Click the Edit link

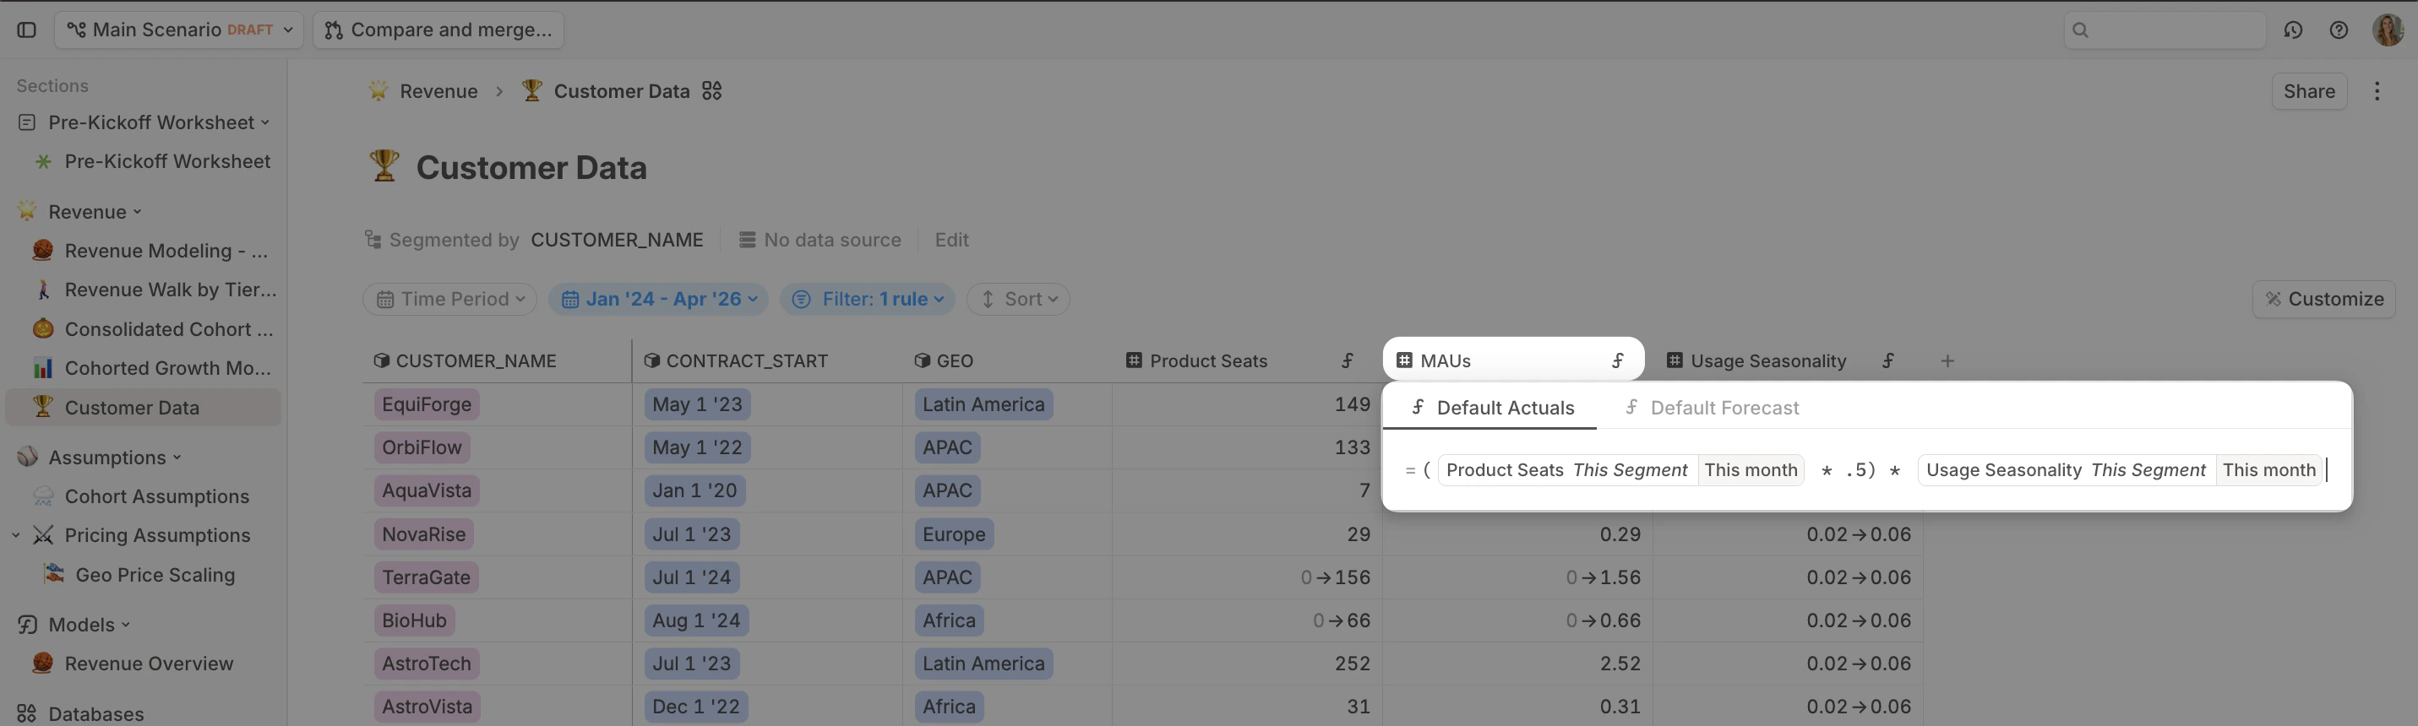pyautogui.click(x=950, y=240)
